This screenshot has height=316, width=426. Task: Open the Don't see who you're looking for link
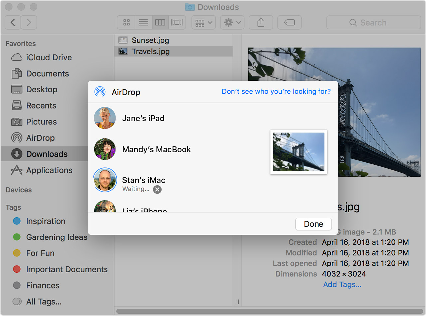[x=276, y=92]
